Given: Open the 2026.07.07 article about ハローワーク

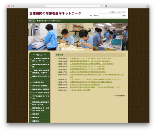Looking at the screenshot, I should 95,79.
